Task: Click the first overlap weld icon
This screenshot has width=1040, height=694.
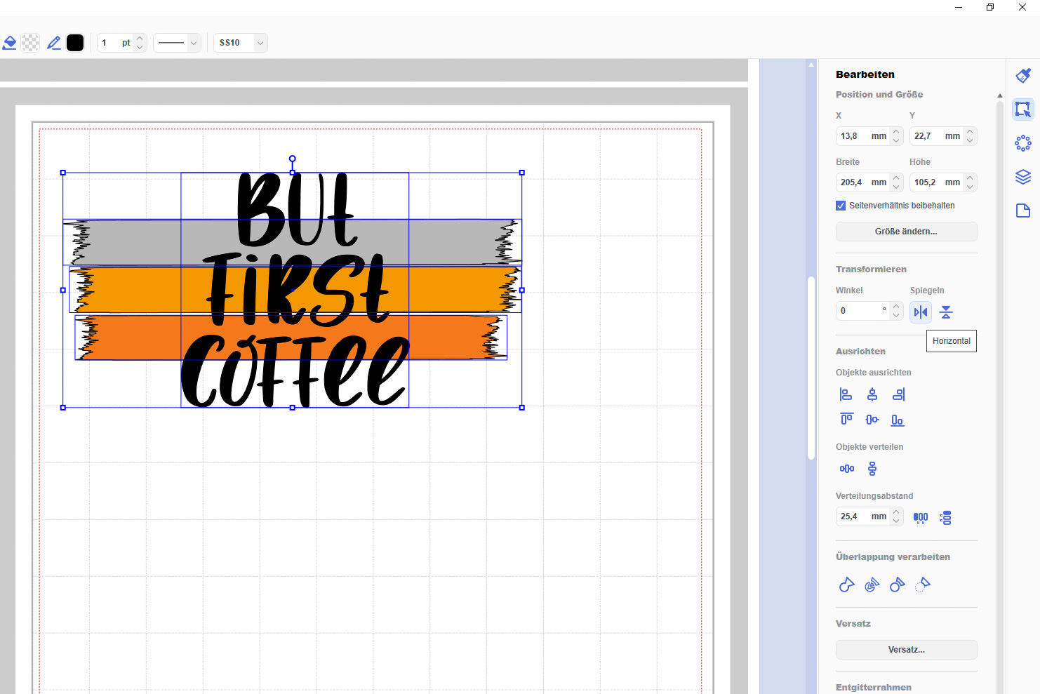Action: tap(846, 585)
